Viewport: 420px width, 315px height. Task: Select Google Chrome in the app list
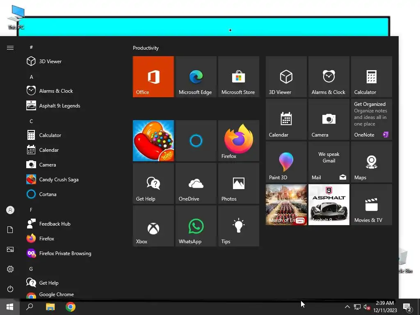72,294
